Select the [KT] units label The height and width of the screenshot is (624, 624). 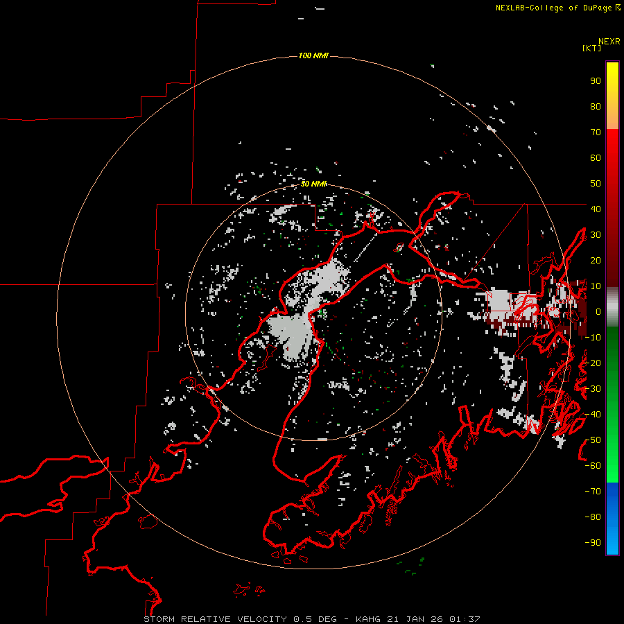tap(591, 48)
